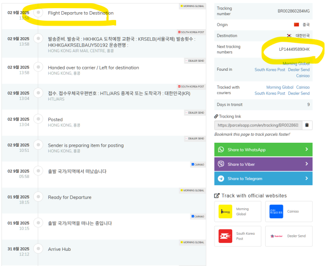
Task: Click timeline marker for Arrive Hub
Action: [x=38, y=248]
